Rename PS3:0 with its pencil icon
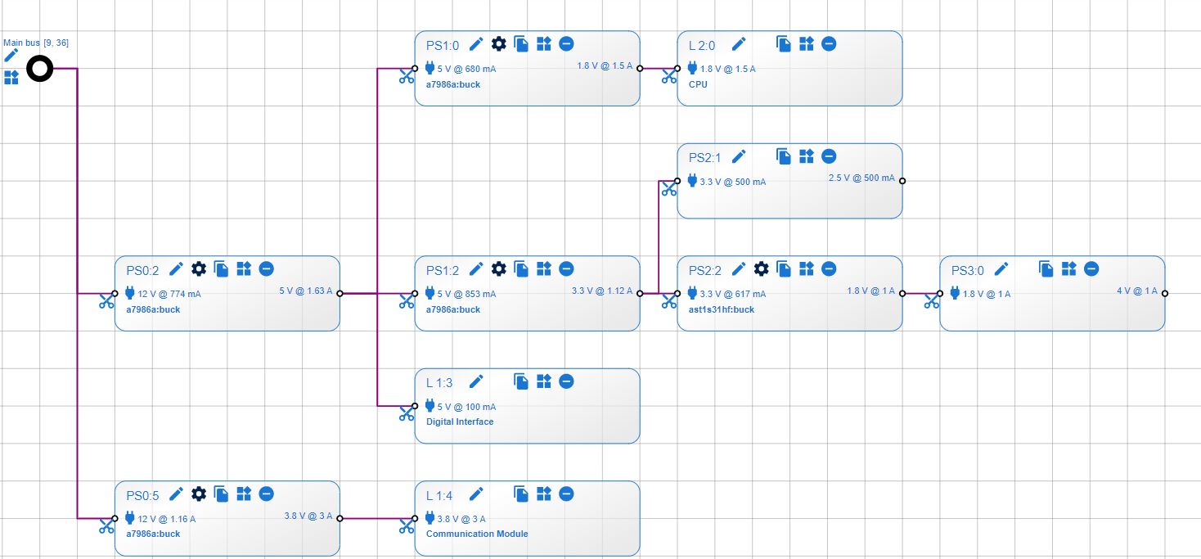 click(x=1002, y=268)
